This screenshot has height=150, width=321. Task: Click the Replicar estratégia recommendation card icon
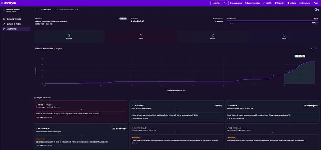point(36,129)
